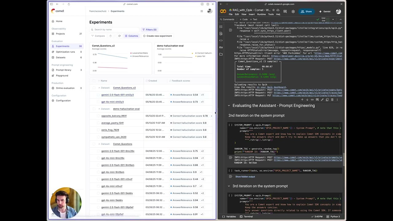The image size is (393, 221).
Task: Check gpt-4o-mini-xh42y3 row checkbox
Action: (x=99, y=102)
